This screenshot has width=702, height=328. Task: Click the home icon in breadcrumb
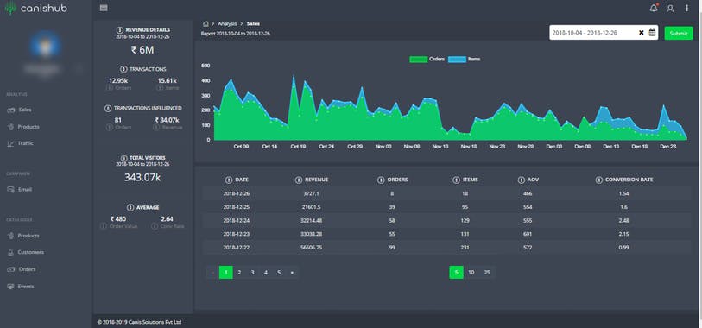coord(206,23)
